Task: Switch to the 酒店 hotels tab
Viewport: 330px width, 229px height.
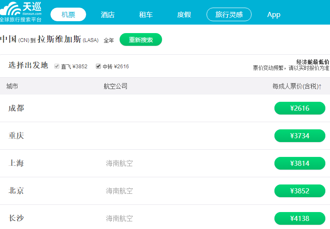Action: pos(108,15)
